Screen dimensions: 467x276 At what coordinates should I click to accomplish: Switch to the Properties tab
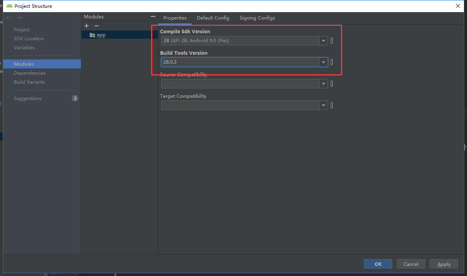tap(175, 18)
